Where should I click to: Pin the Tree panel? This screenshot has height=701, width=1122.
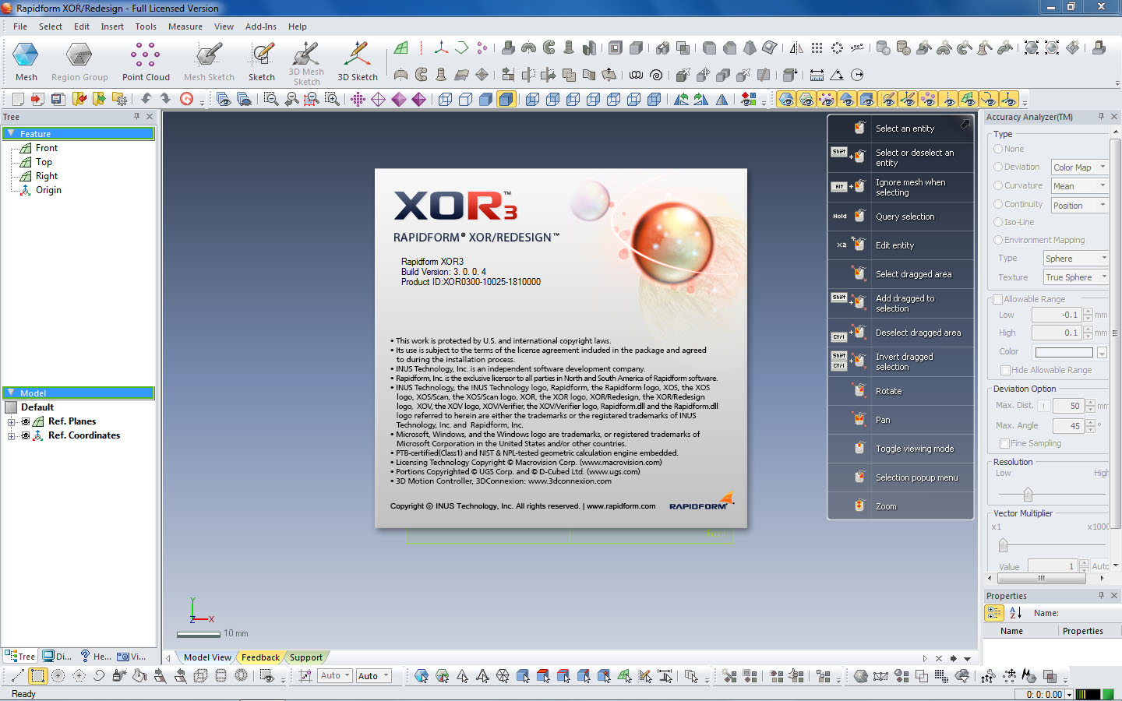[136, 117]
